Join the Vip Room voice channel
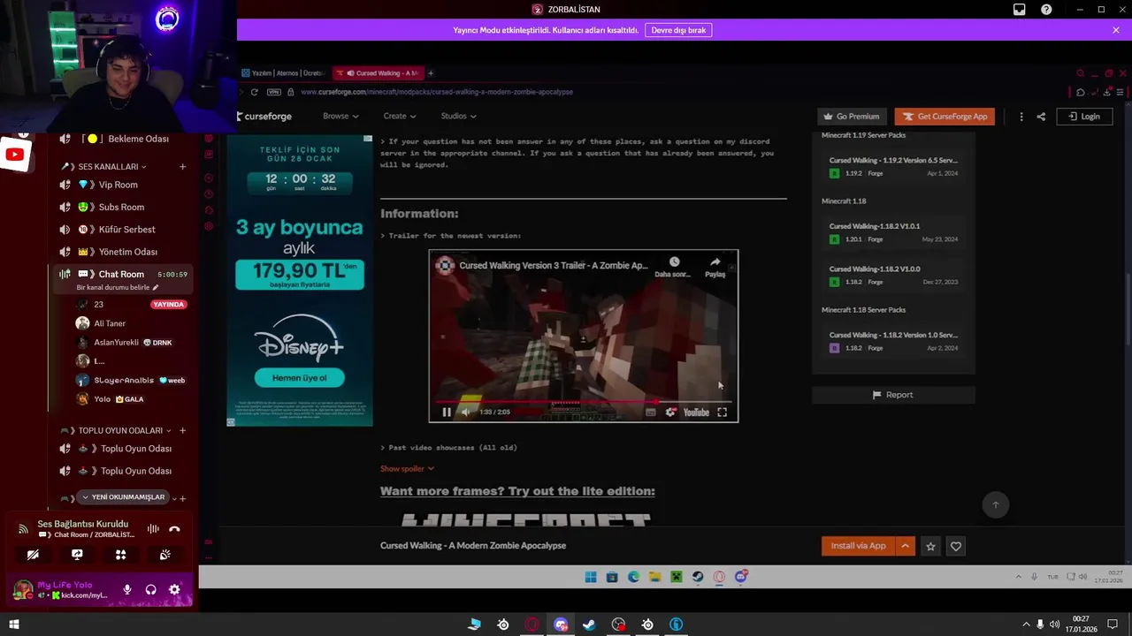Viewport: 1132px width, 636px height. point(124,185)
